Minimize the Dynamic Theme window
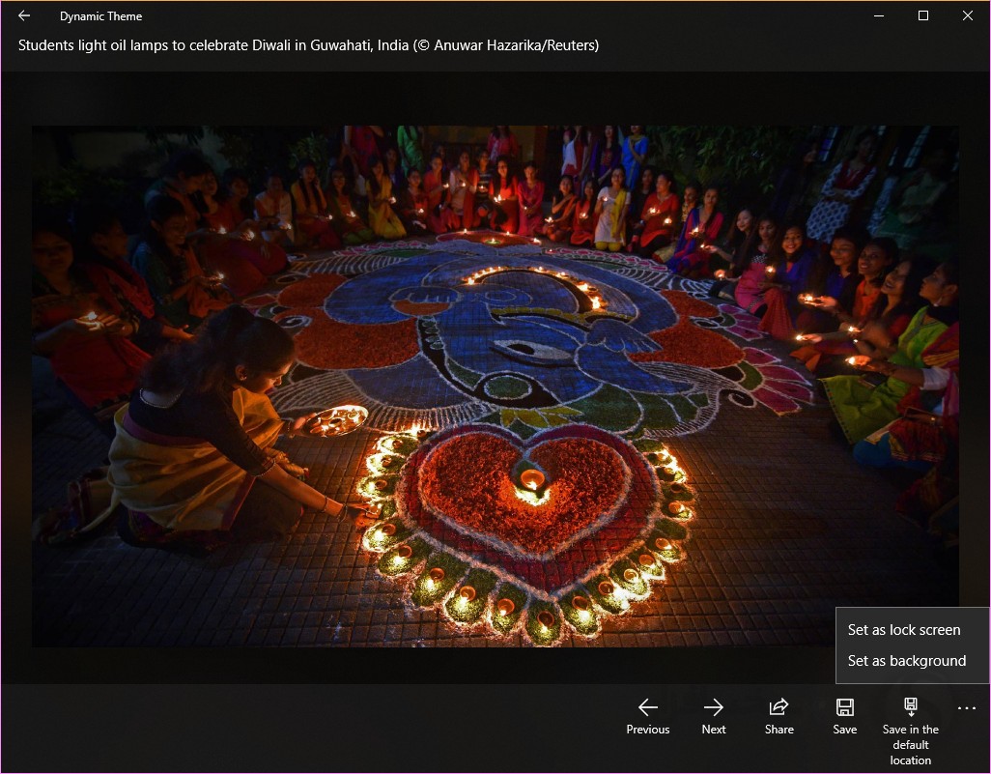 coord(879,15)
